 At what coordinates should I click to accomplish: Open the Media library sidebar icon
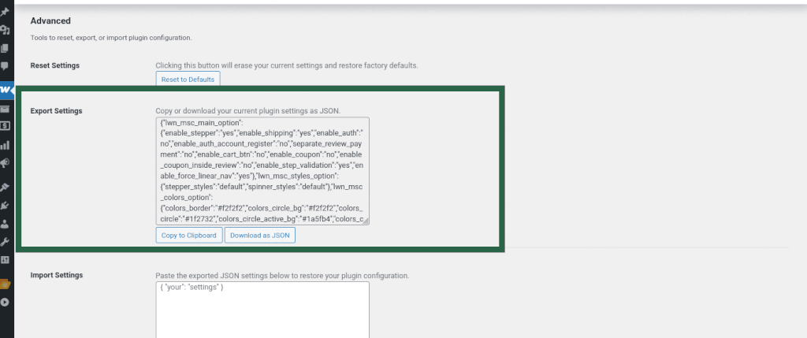click(5, 31)
